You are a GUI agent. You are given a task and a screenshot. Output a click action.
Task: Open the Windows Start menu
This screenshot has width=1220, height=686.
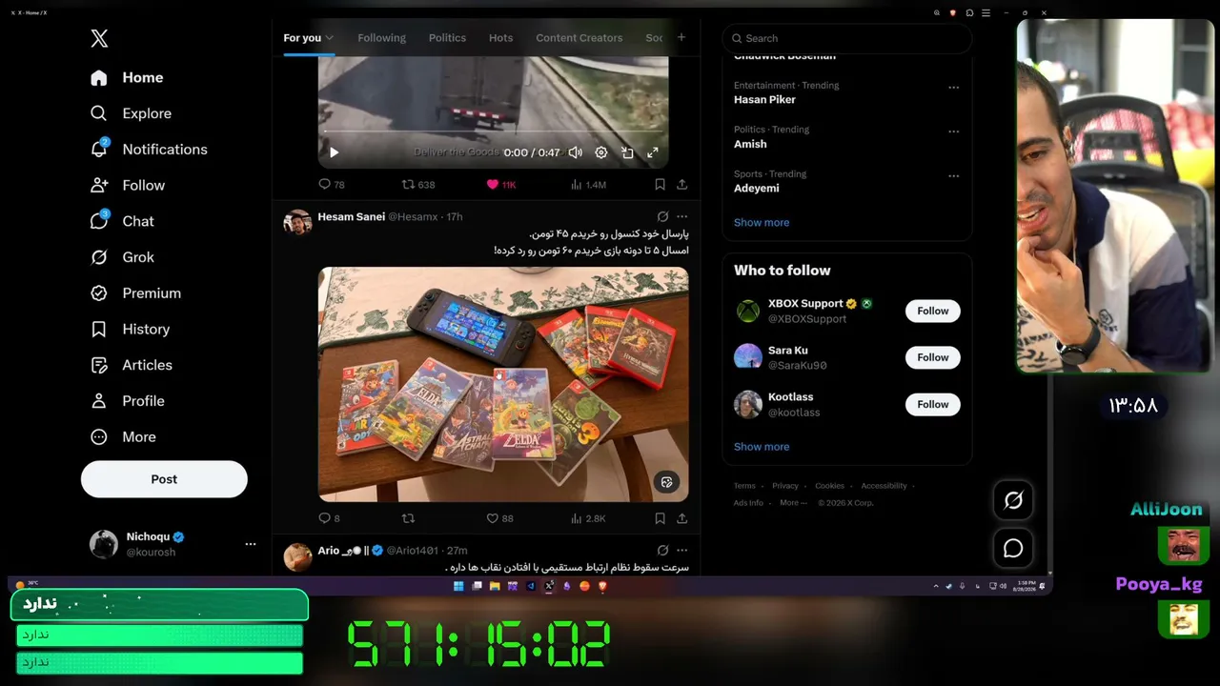pyautogui.click(x=458, y=586)
